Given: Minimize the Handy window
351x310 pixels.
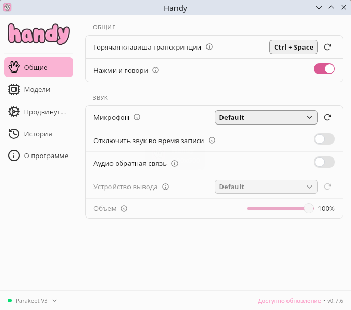Looking at the screenshot, I should coord(319,8).
